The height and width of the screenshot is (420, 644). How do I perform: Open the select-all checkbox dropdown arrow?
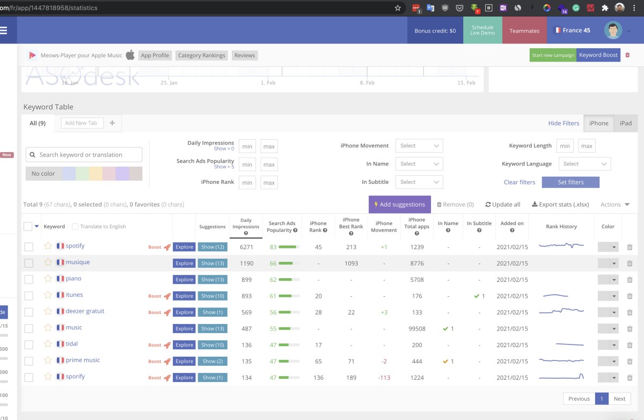point(37,227)
